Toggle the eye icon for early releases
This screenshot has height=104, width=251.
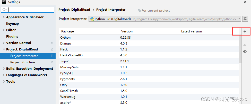(x=245, y=51)
